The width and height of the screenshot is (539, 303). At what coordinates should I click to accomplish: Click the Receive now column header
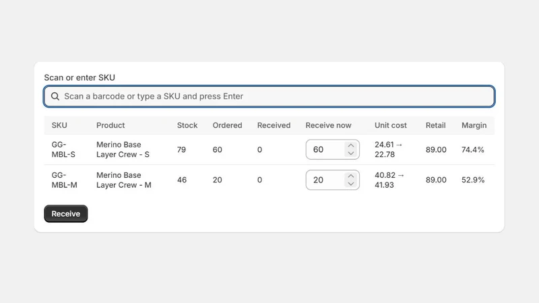click(x=328, y=125)
